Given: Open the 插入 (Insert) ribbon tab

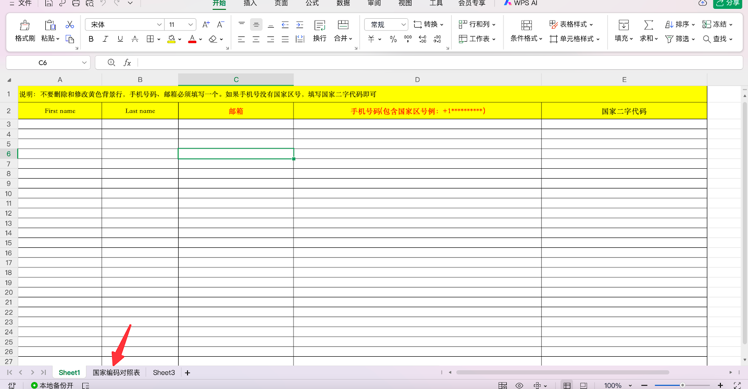Looking at the screenshot, I should pyautogui.click(x=250, y=3).
